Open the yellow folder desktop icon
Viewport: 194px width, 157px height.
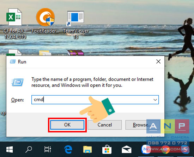(x=45, y=53)
